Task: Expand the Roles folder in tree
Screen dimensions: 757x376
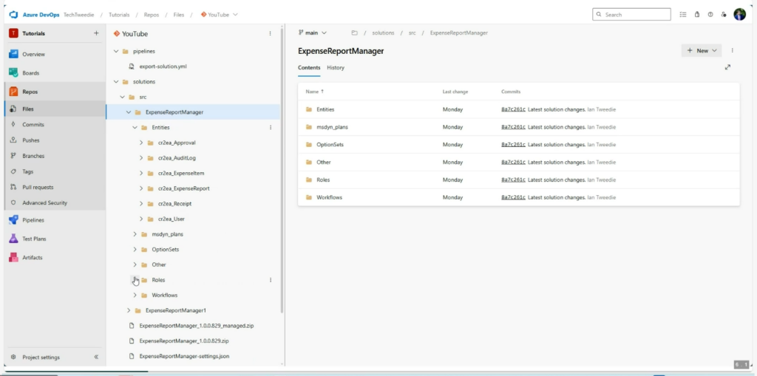Action: pyautogui.click(x=135, y=280)
